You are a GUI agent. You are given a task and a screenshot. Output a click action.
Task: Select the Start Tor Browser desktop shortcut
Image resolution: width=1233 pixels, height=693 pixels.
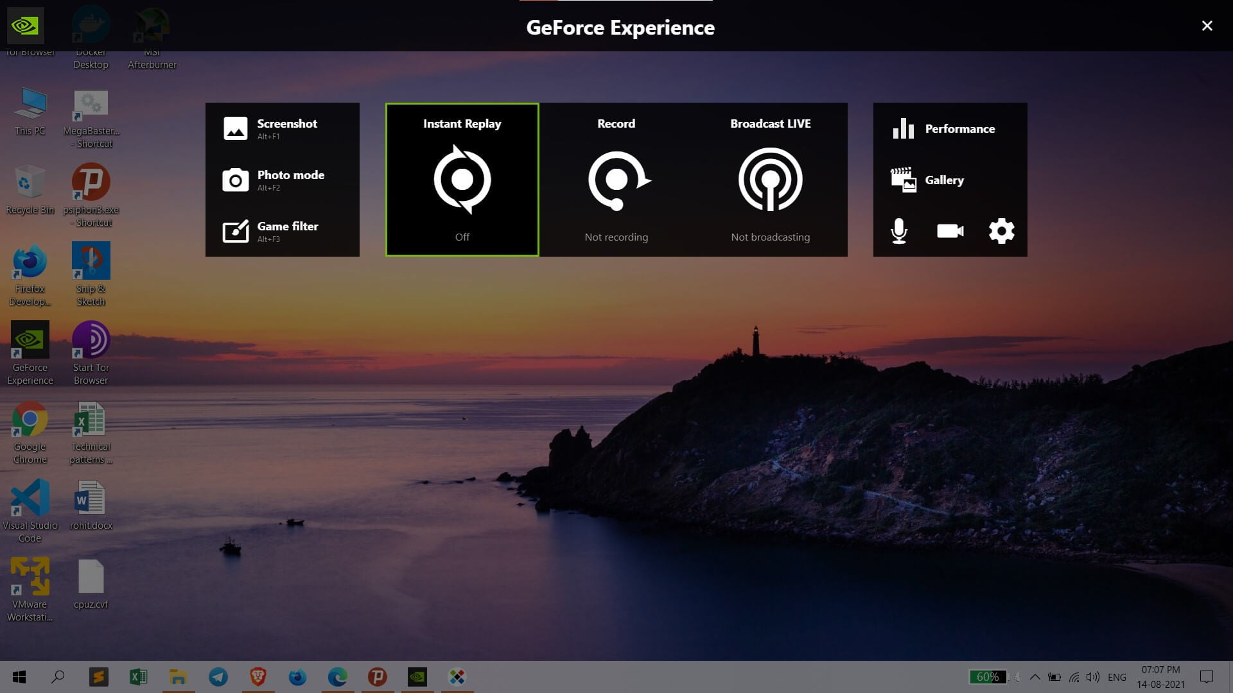(91, 354)
